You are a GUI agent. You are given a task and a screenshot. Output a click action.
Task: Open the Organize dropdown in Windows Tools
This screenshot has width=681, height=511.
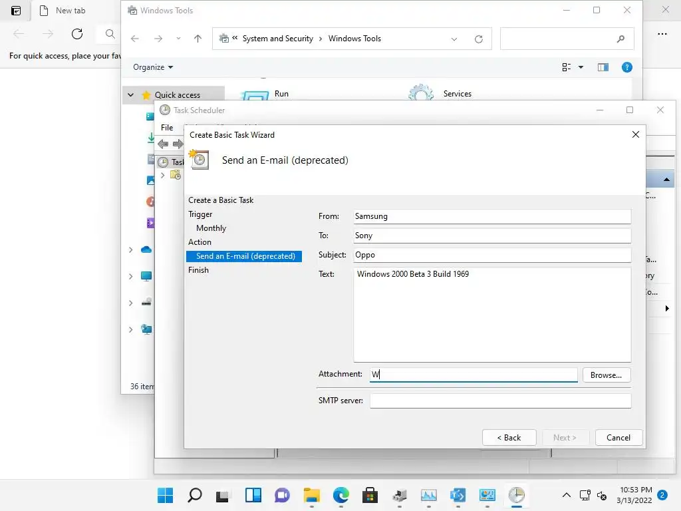[153, 67]
